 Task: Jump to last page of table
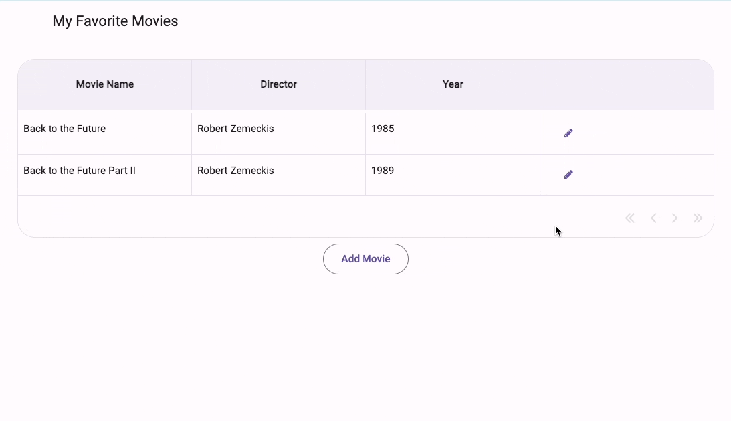point(697,218)
